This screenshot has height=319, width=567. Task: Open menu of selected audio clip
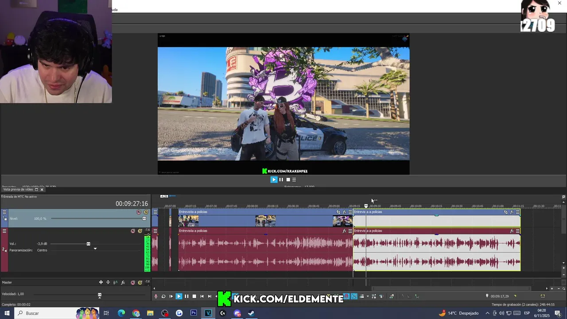click(517, 231)
